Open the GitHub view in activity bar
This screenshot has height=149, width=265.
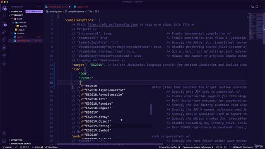[x=4, y=48]
